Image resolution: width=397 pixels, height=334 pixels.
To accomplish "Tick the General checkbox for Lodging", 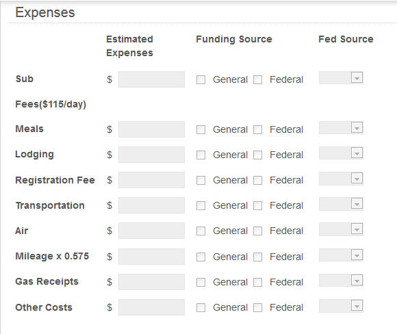I will (201, 155).
